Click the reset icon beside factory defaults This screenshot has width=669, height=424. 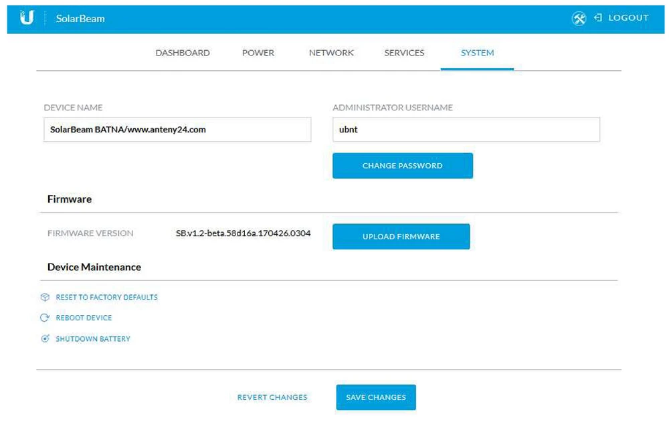tap(46, 297)
